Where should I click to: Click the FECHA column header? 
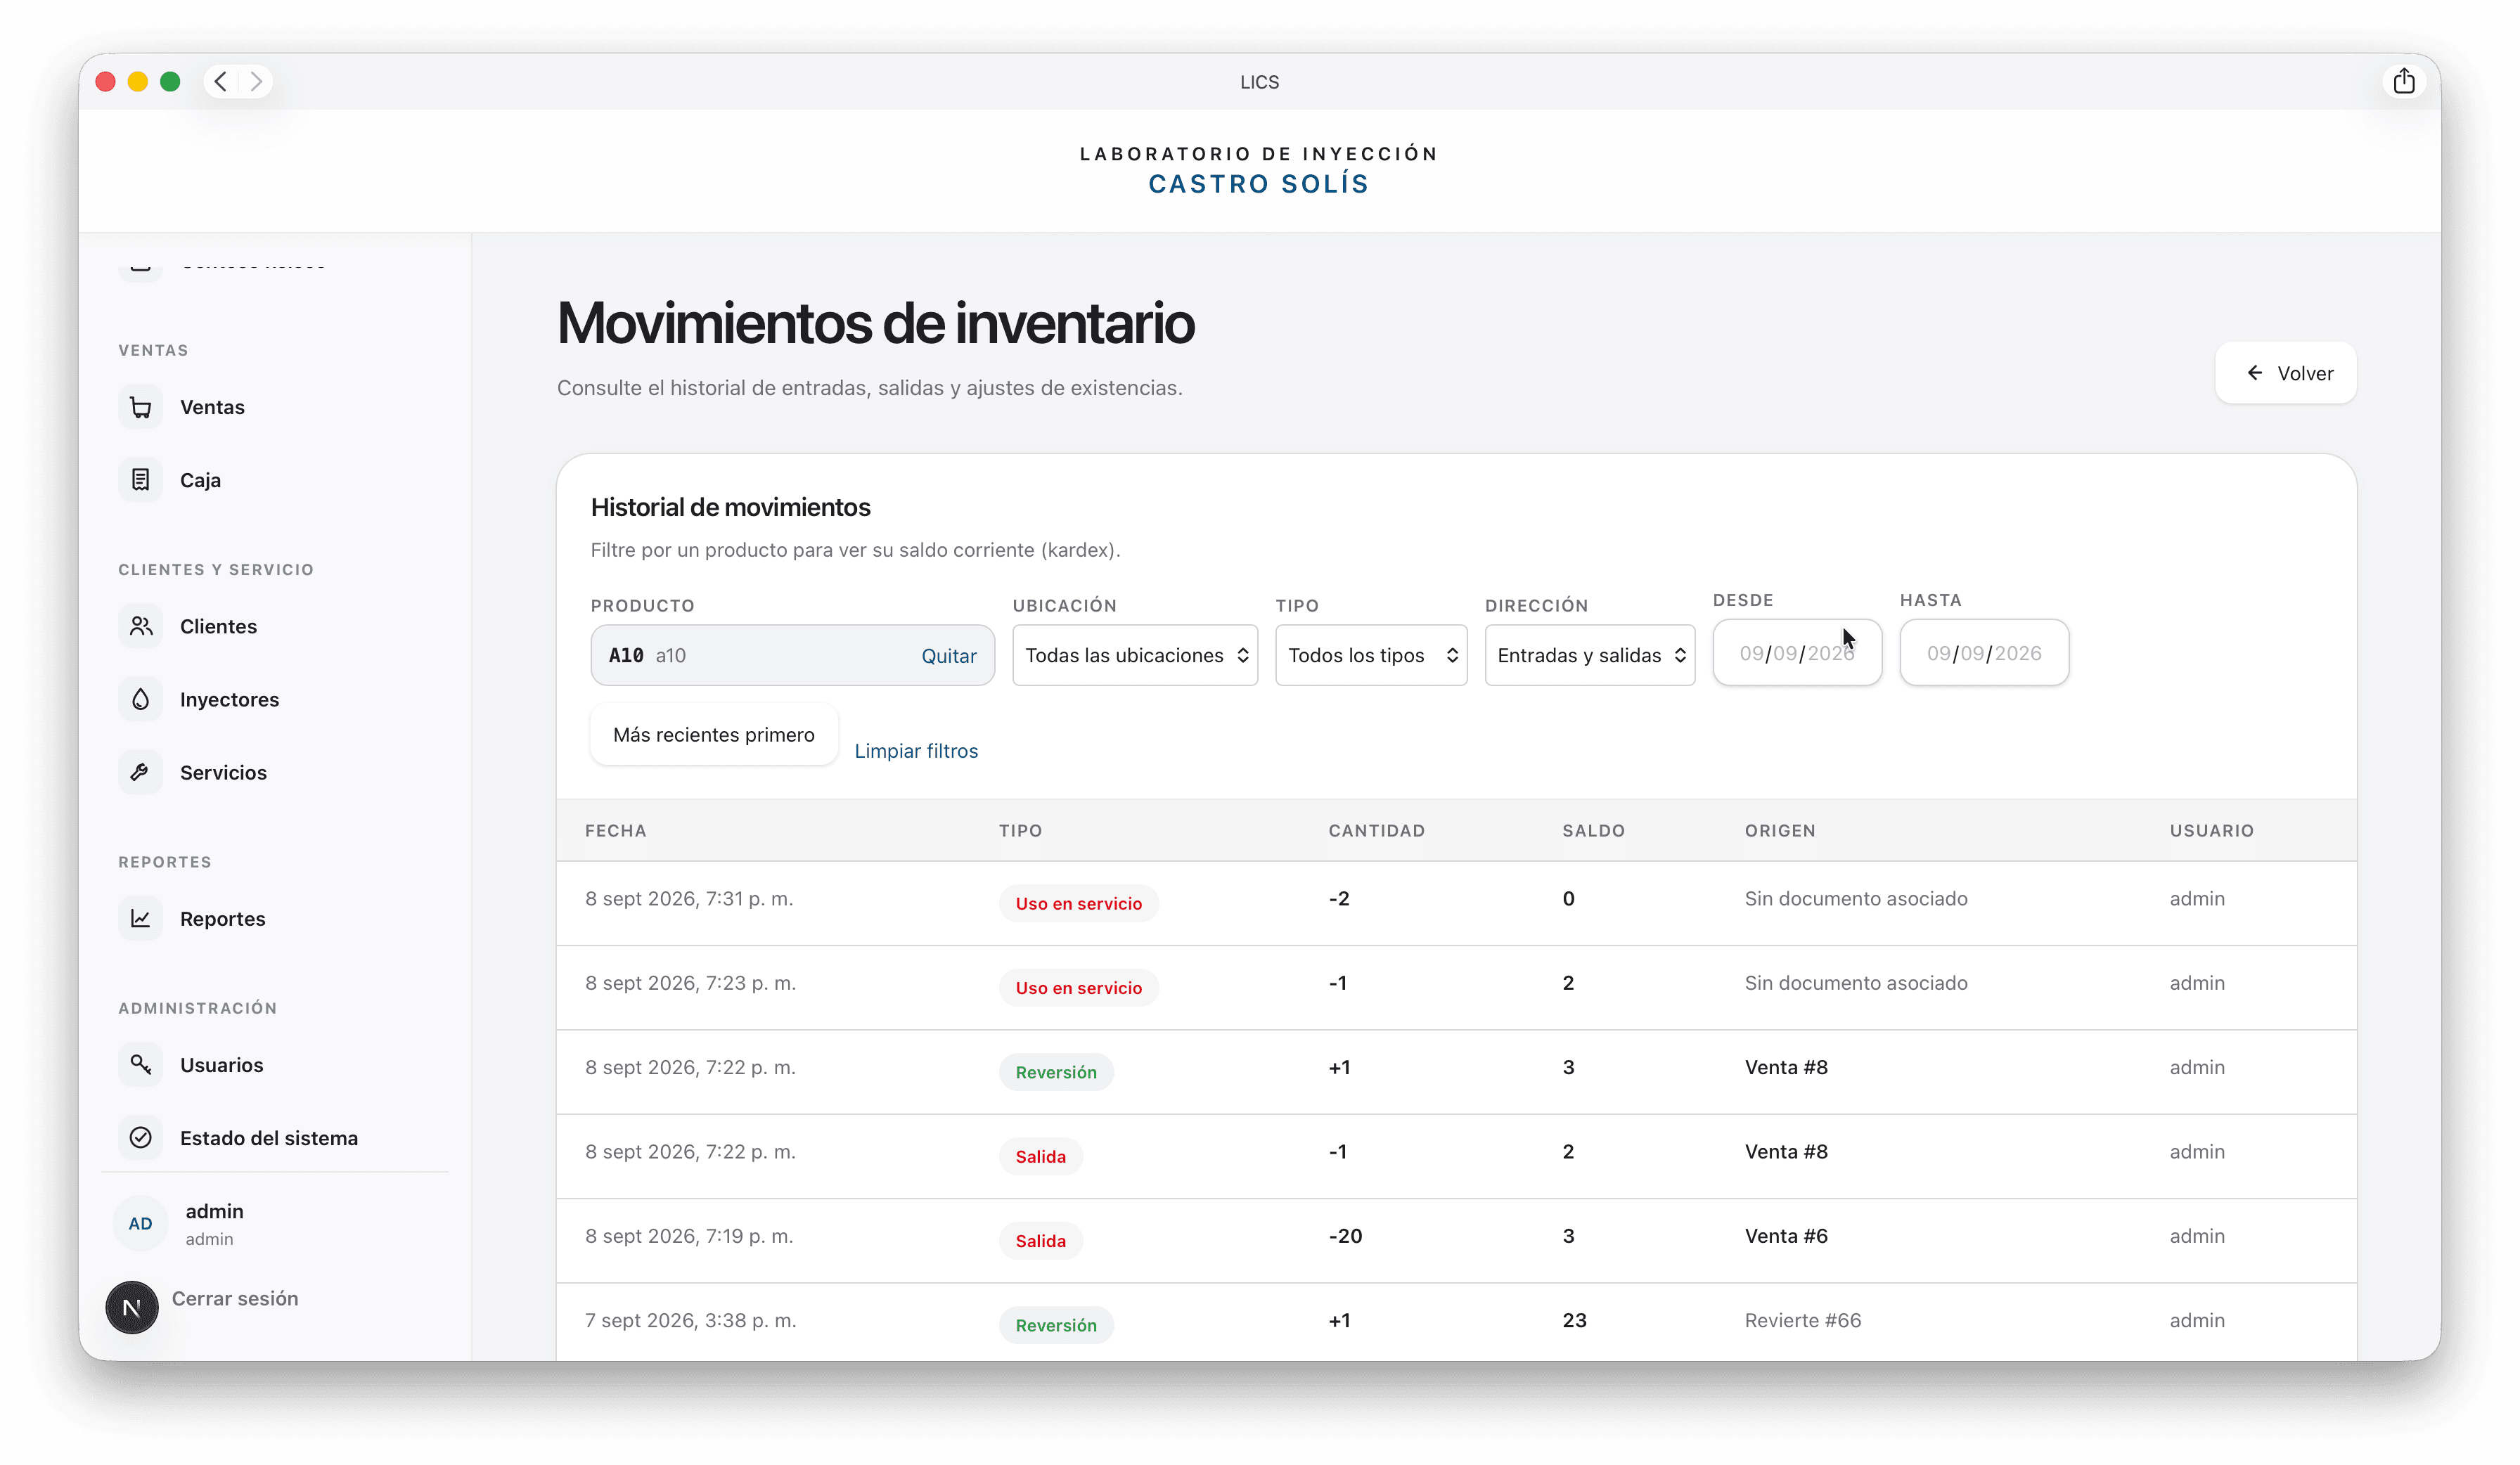615,831
